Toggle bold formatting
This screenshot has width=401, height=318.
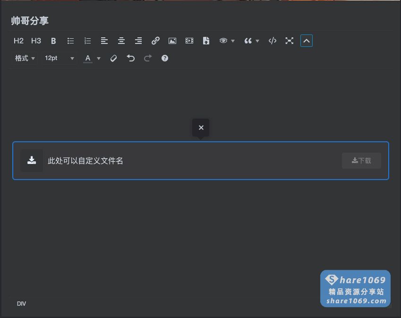(53, 41)
